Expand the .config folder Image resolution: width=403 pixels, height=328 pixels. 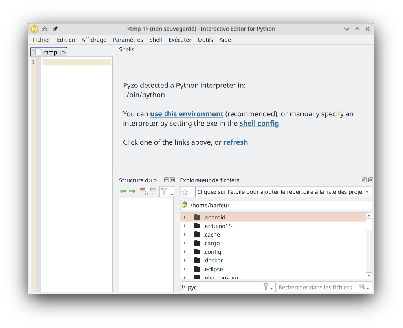click(x=185, y=252)
